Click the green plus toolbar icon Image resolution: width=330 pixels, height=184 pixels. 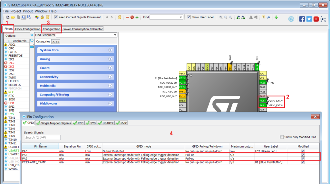[x=137, y=17]
